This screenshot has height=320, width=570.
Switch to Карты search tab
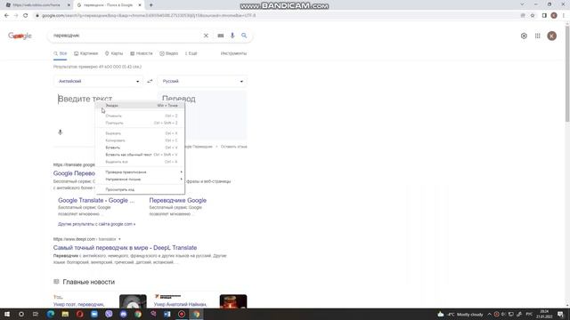(x=114, y=53)
